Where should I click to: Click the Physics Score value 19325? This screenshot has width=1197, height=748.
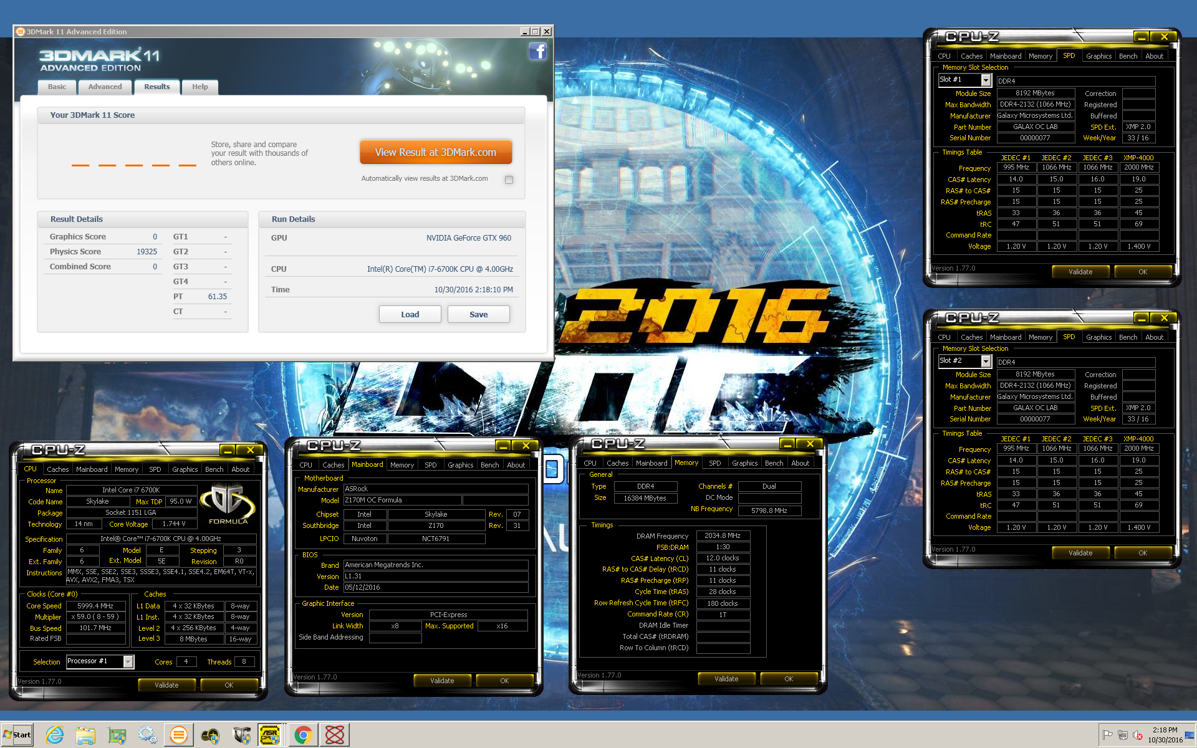click(x=147, y=252)
